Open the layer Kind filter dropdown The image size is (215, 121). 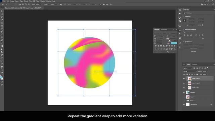[188, 68]
